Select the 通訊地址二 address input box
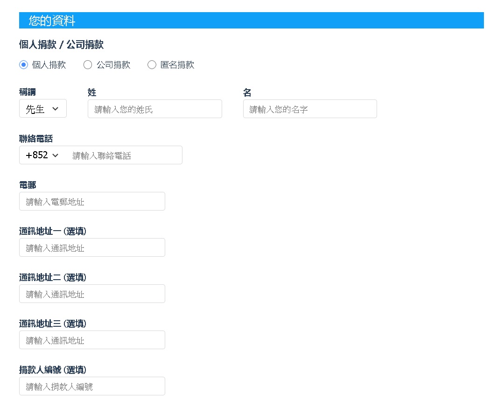This screenshot has width=504, height=401. 92,294
